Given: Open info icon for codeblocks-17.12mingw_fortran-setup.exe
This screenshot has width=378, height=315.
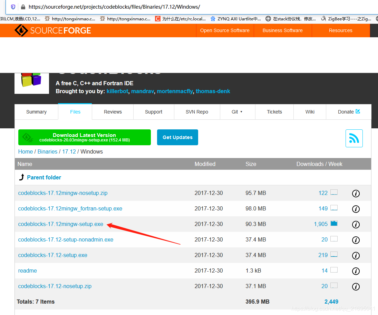Looking at the screenshot, I should click(x=356, y=209).
